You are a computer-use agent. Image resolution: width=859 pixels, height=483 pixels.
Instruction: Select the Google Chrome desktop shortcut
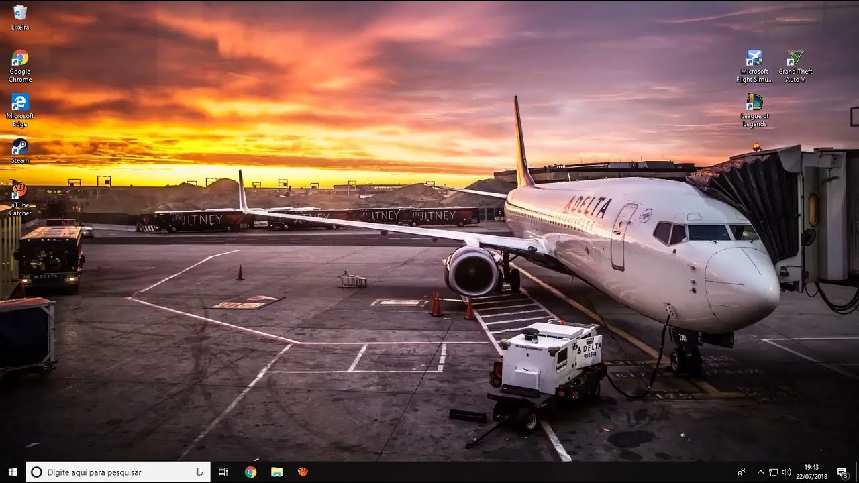[x=20, y=66]
